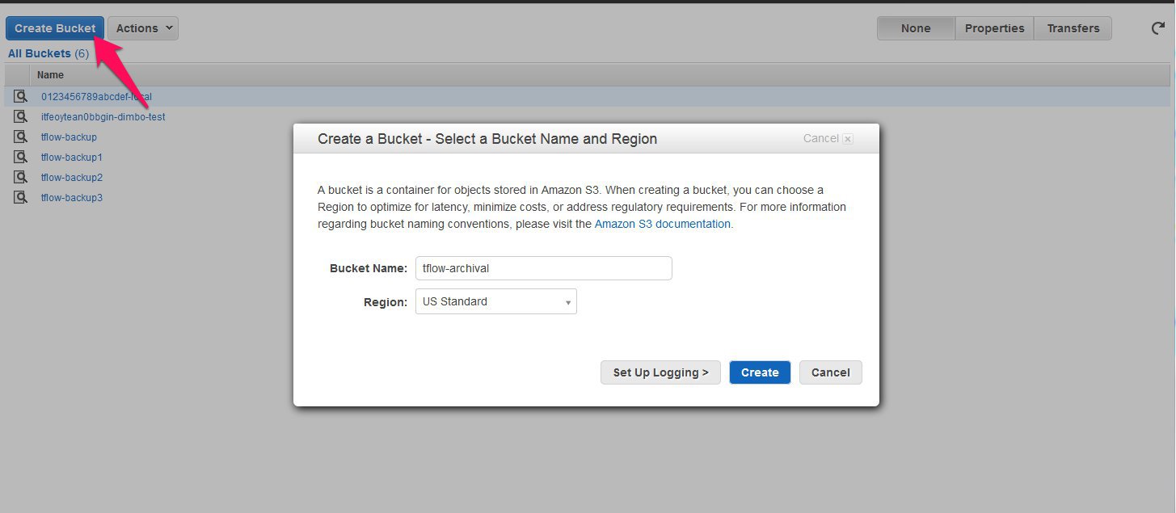Open the Amazon S3 documentation link
1176x513 pixels.
663,225
